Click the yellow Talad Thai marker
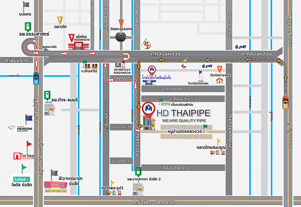 point(60,20)
